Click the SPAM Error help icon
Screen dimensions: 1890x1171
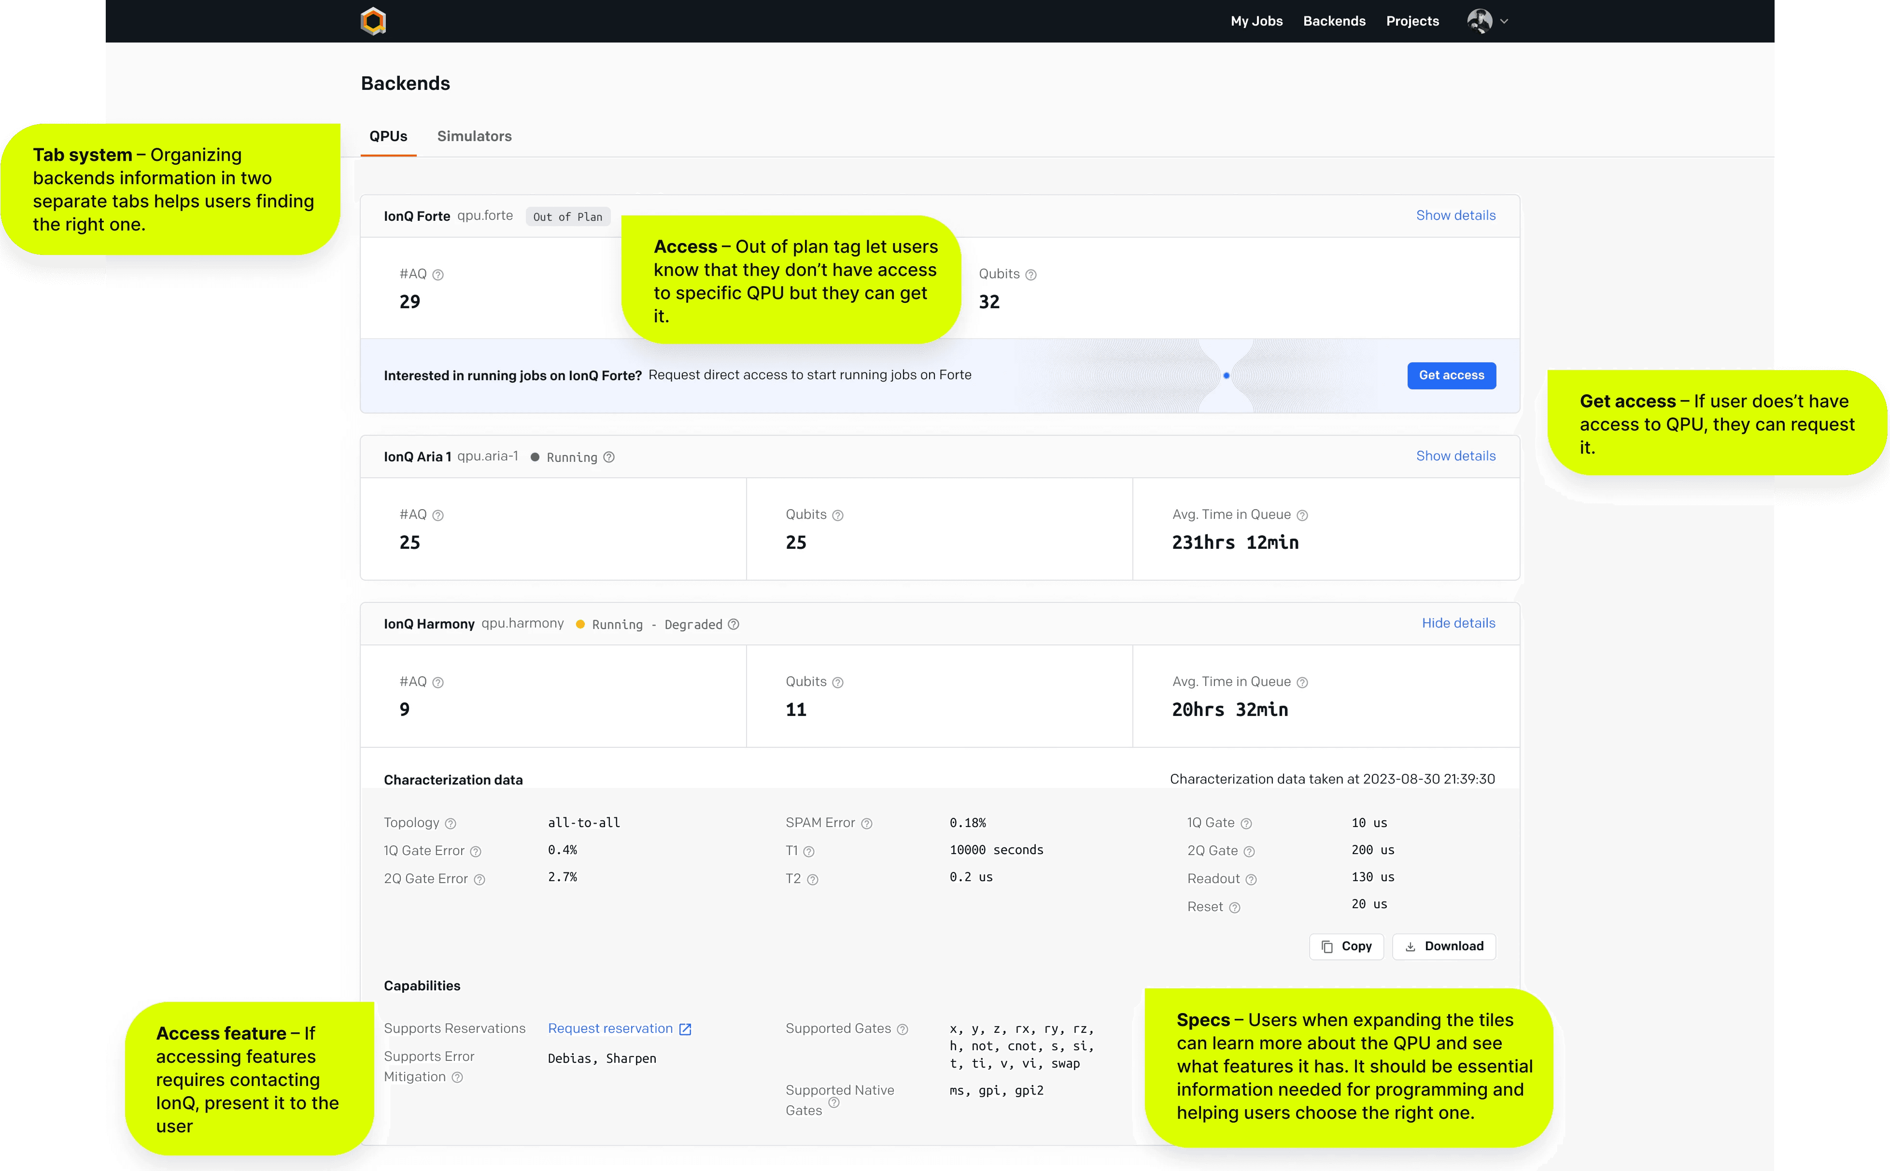point(867,823)
